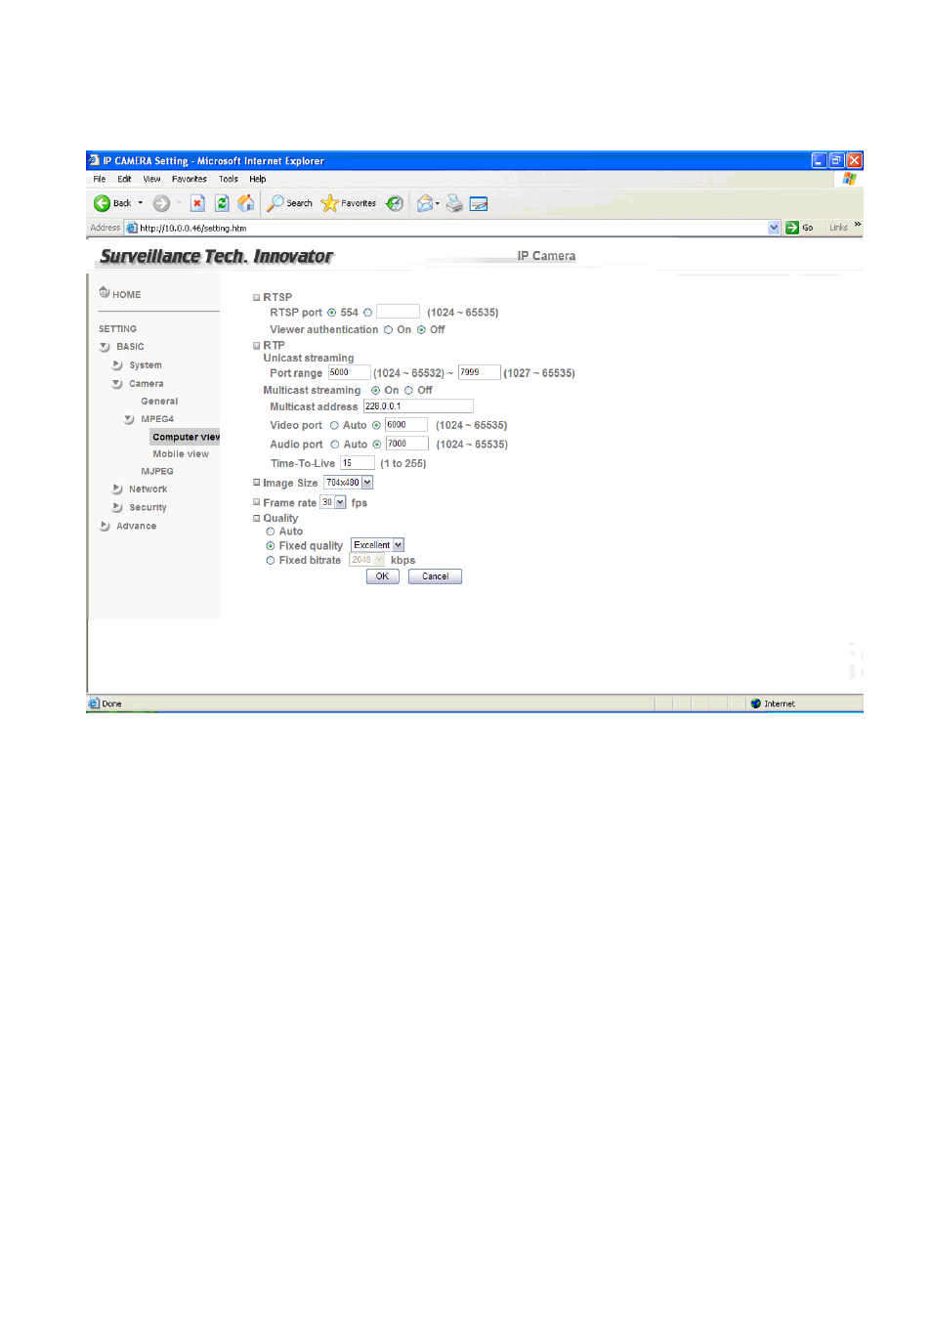
Task: Select manual Video port radio next to 6000
Action: 376,426
